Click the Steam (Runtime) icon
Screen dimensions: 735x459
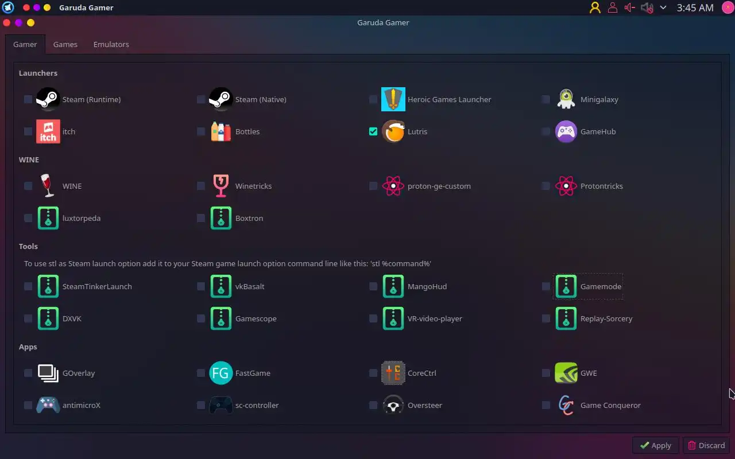tap(48, 99)
